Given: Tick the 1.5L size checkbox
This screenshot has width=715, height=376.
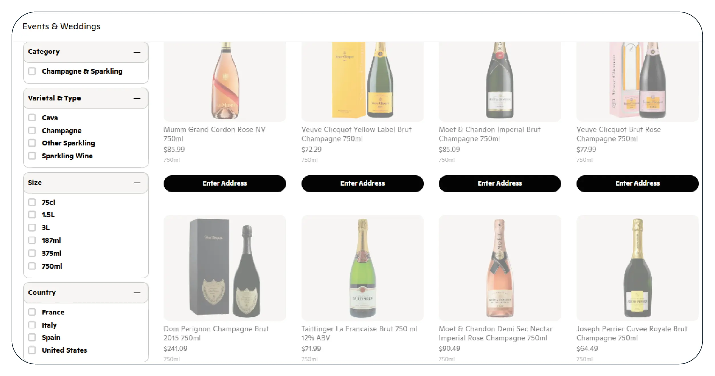Looking at the screenshot, I should (x=32, y=215).
